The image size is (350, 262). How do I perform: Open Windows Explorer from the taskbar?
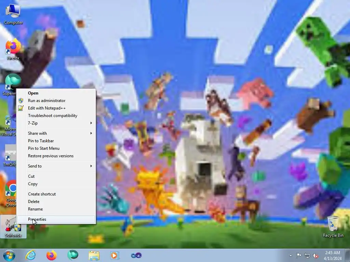(94, 255)
